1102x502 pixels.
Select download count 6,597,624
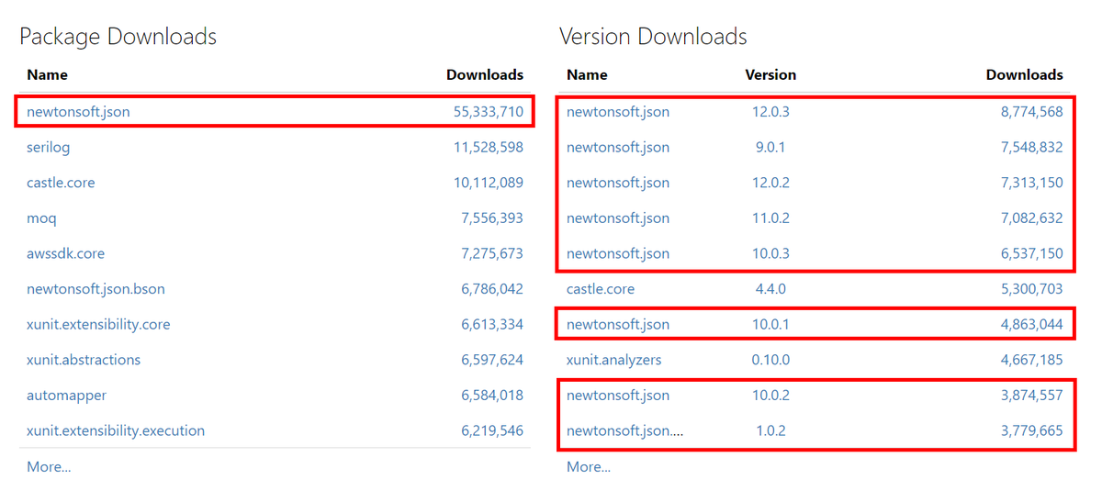[492, 360]
